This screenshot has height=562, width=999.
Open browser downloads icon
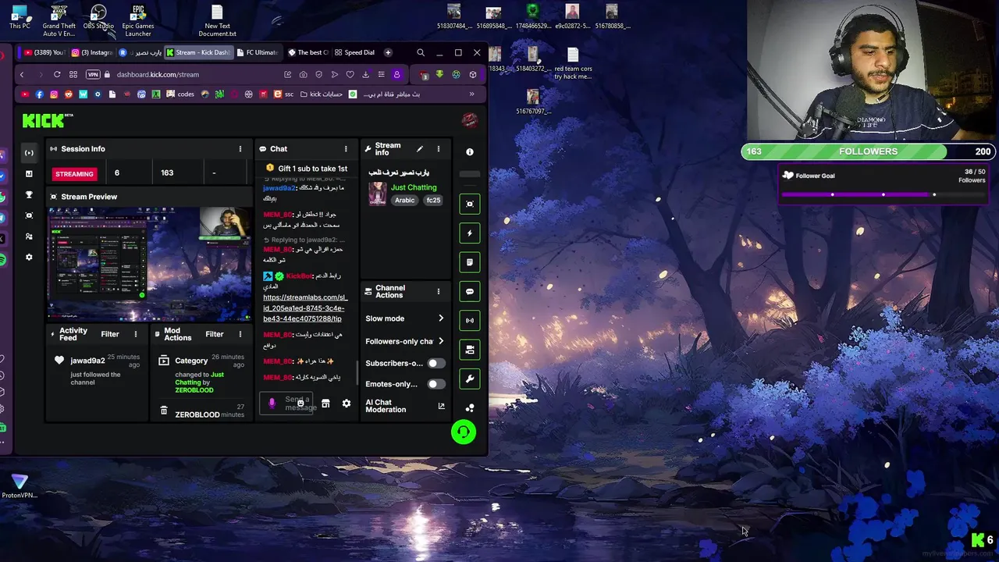point(365,75)
